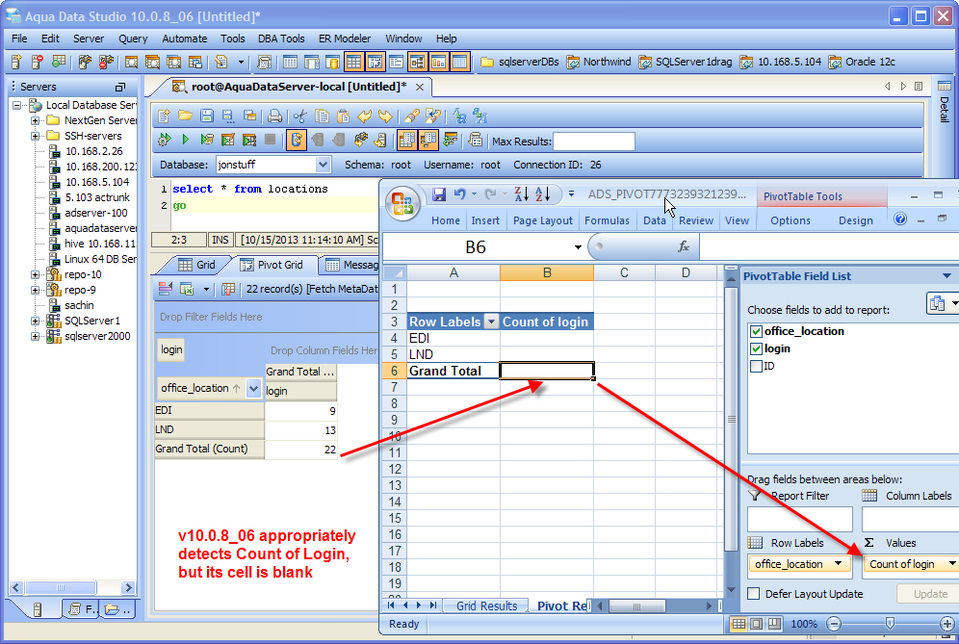Click Page Break Preview icon in status bar
Viewport: 959px width, 644px height.
tap(774, 624)
